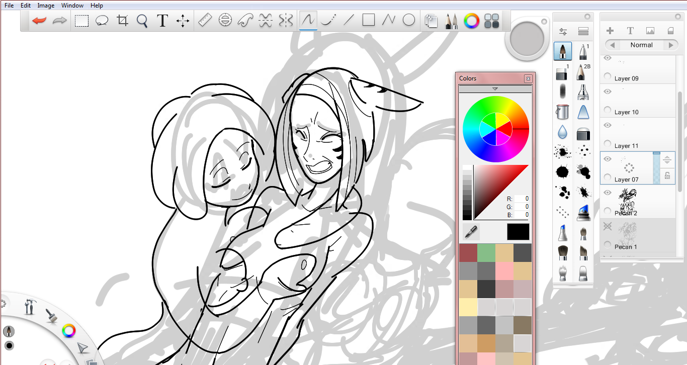Screen dimensions: 687x365
Task: Switch to previous blend mode arrow
Action: [612, 45]
